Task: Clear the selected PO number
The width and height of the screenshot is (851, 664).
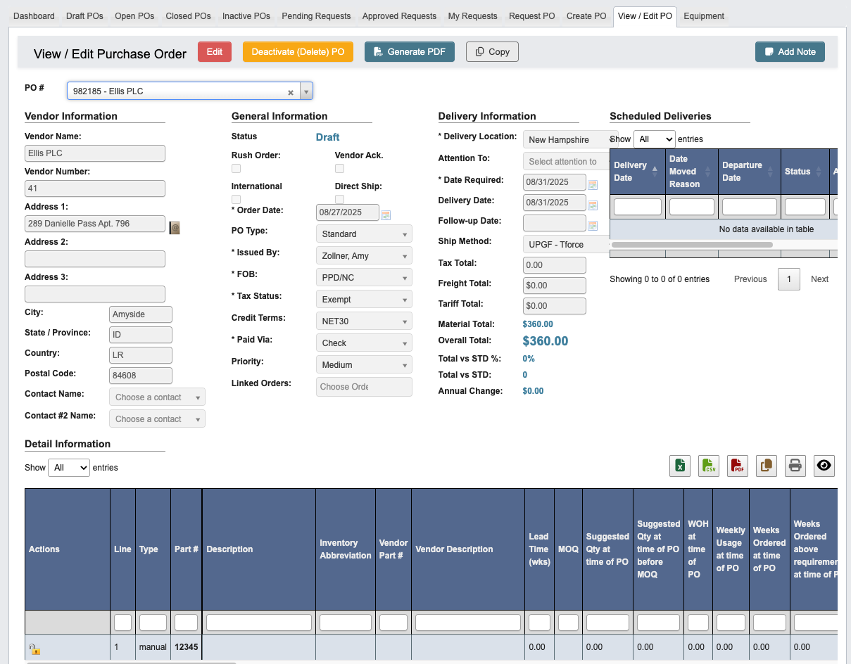Action: (291, 91)
